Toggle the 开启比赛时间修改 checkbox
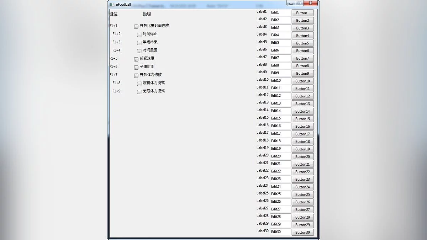This screenshot has width=427, height=240. point(136,27)
